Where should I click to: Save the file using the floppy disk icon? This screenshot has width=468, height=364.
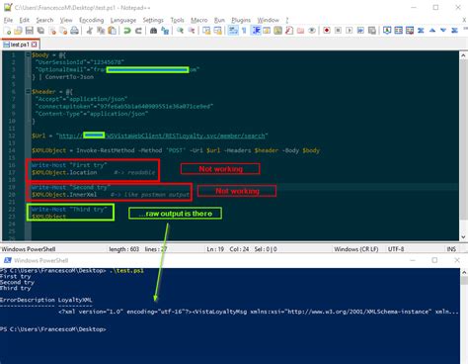pos(30,31)
